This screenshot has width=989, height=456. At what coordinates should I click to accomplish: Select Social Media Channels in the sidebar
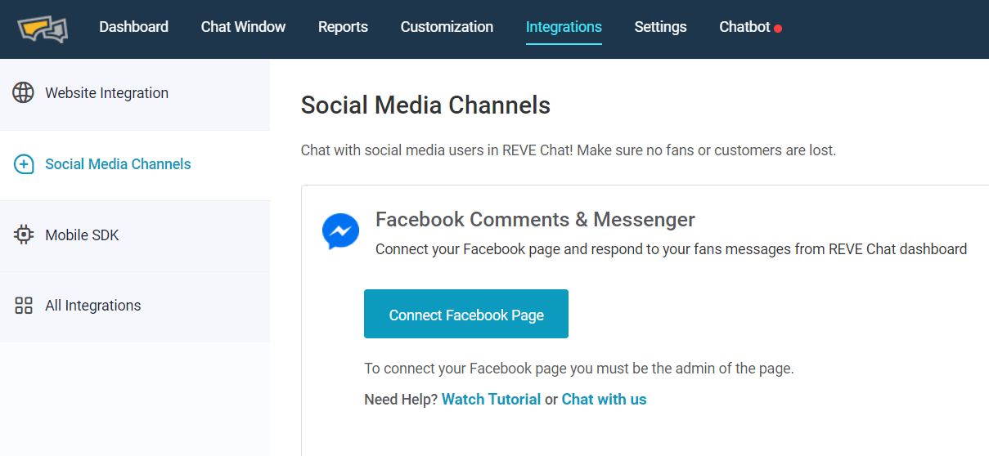135,165
